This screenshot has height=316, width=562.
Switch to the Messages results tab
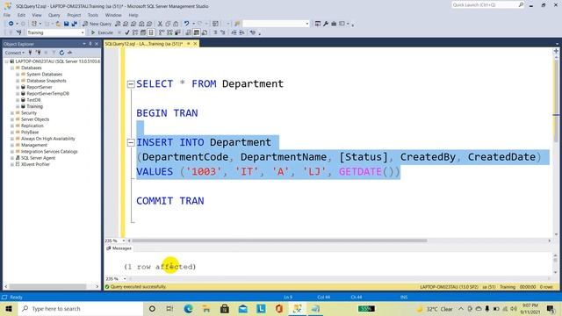(x=119, y=248)
